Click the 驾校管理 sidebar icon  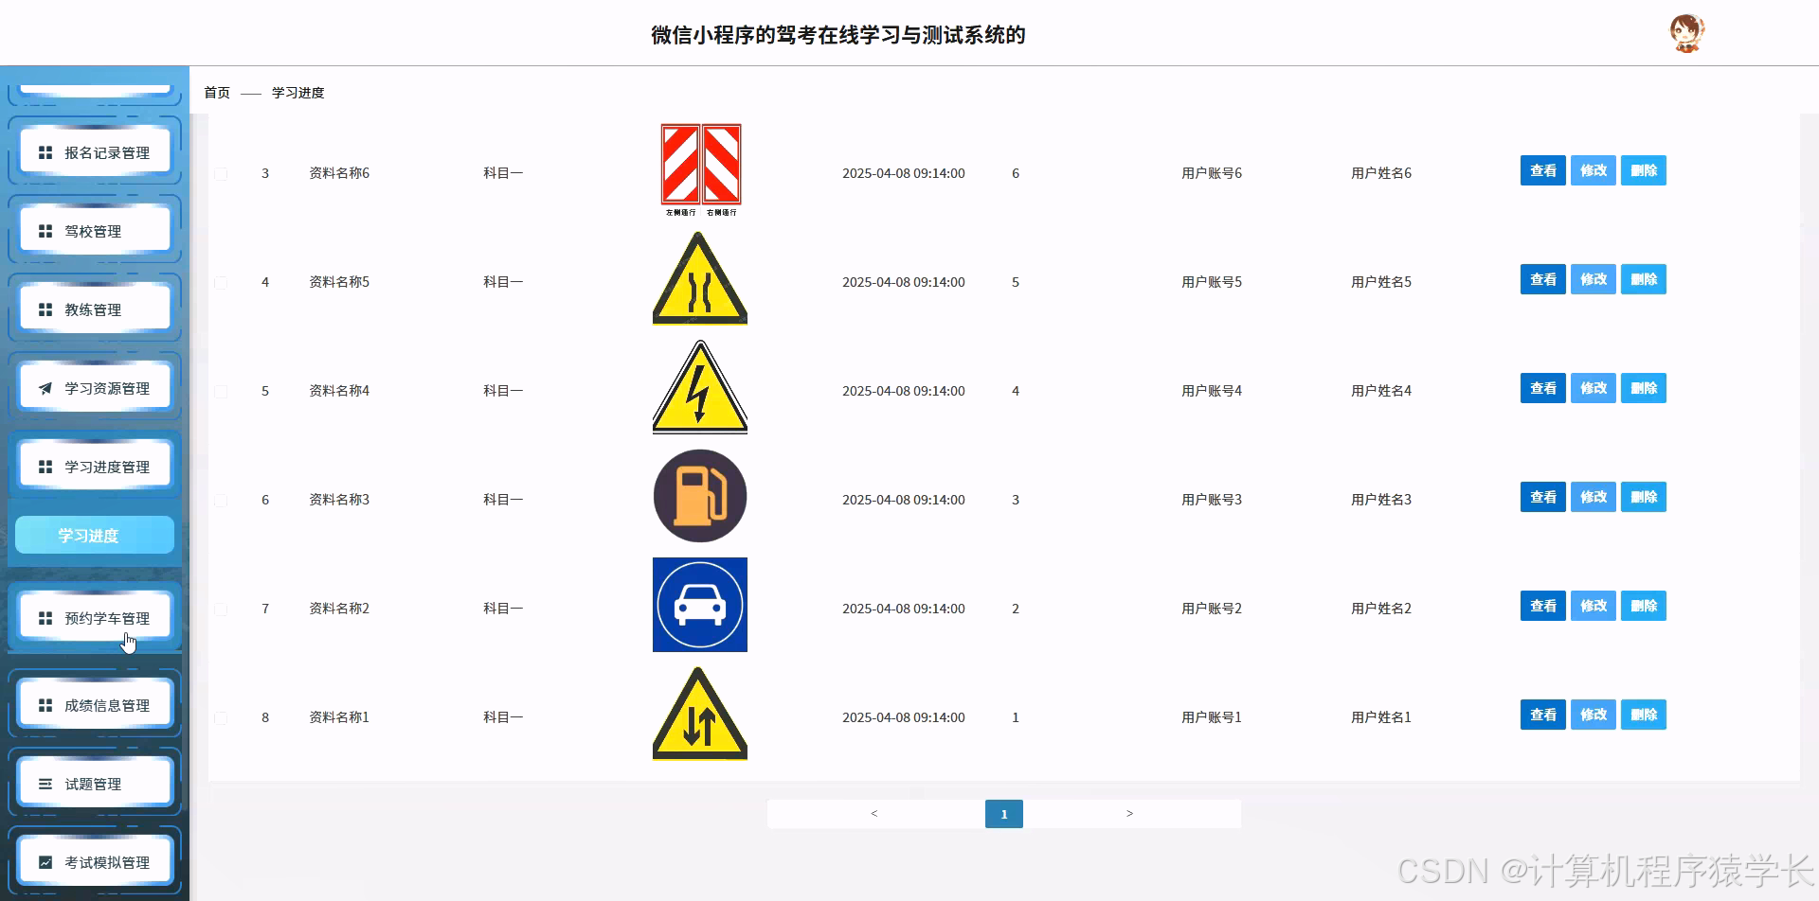pos(45,229)
